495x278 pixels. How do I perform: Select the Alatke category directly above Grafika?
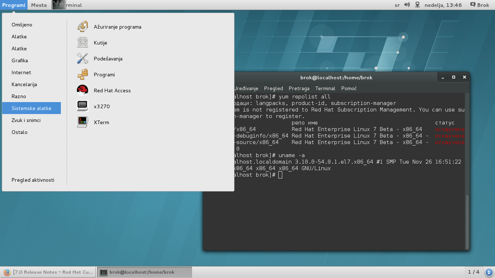tap(32, 49)
